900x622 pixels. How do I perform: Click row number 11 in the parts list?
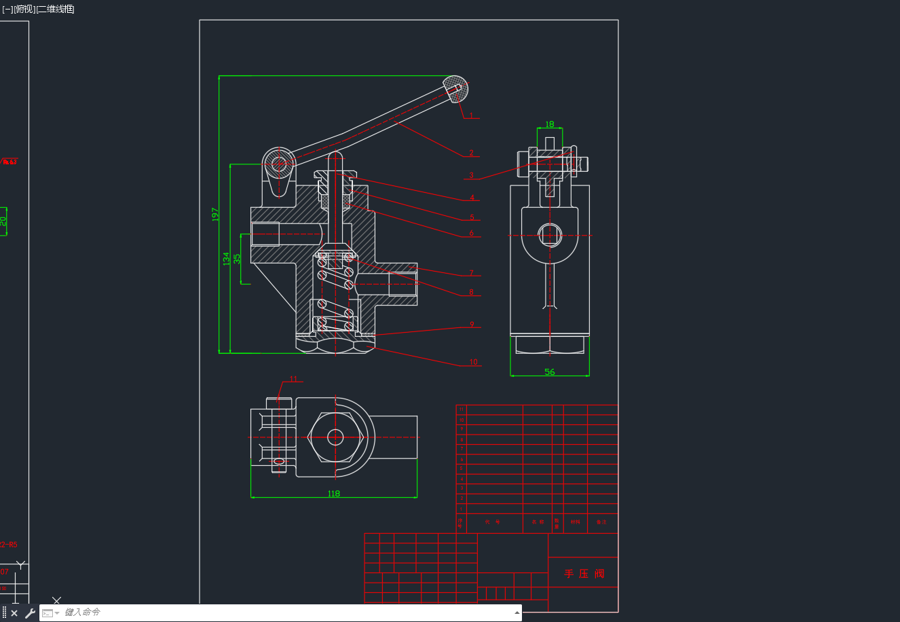[461, 409]
